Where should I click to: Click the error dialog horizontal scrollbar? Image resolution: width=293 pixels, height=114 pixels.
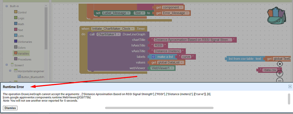click(159, 108)
